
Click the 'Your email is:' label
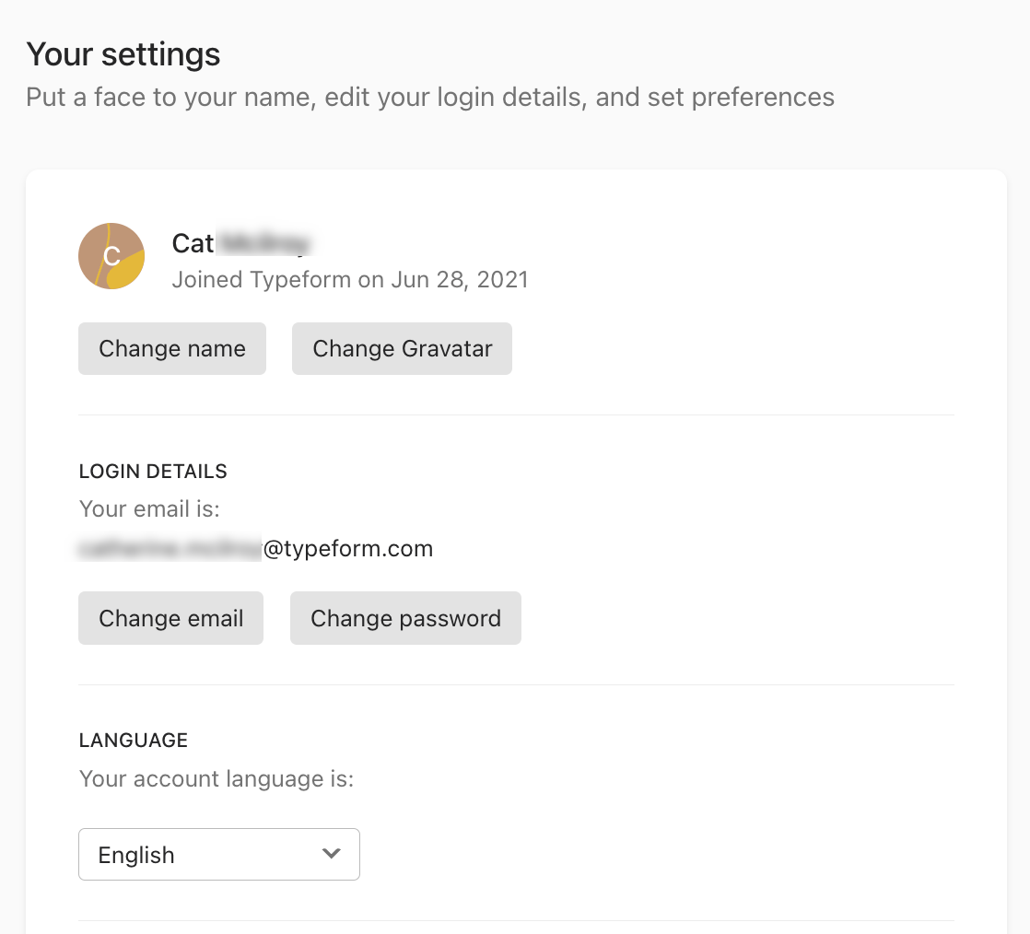(x=149, y=508)
